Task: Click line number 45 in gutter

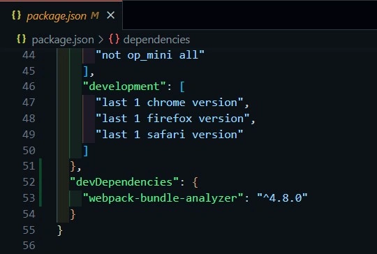Action: pos(29,71)
